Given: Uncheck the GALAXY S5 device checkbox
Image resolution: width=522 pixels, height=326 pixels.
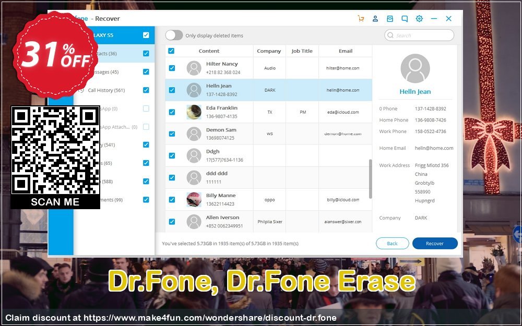Looking at the screenshot, I should [x=146, y=35].
